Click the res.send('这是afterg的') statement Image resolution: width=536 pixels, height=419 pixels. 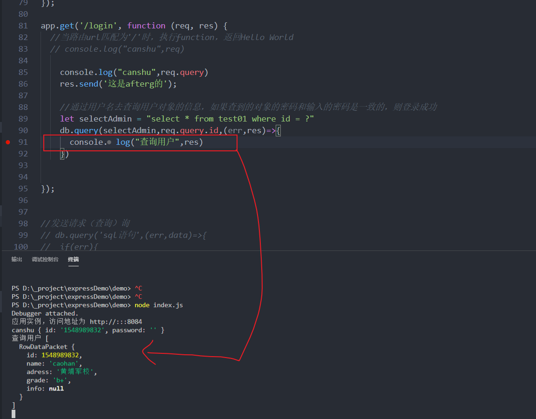coord(118,84)
